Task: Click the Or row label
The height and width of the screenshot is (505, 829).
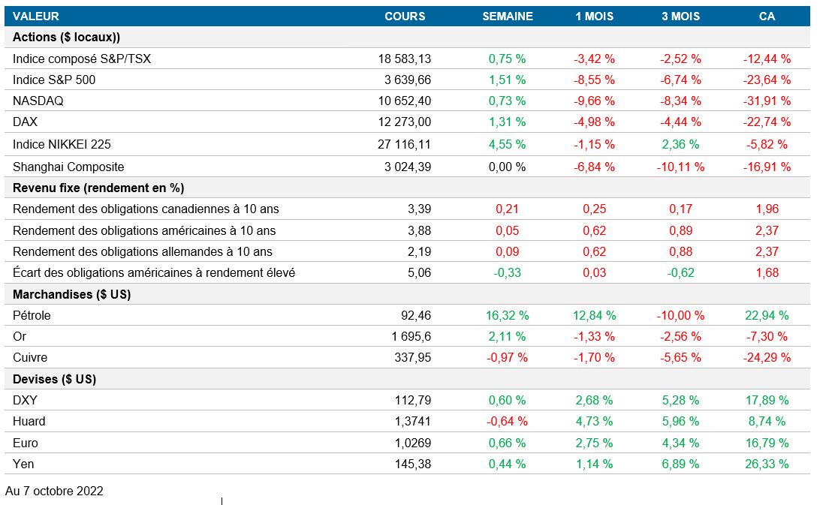Action: [20, 336]
